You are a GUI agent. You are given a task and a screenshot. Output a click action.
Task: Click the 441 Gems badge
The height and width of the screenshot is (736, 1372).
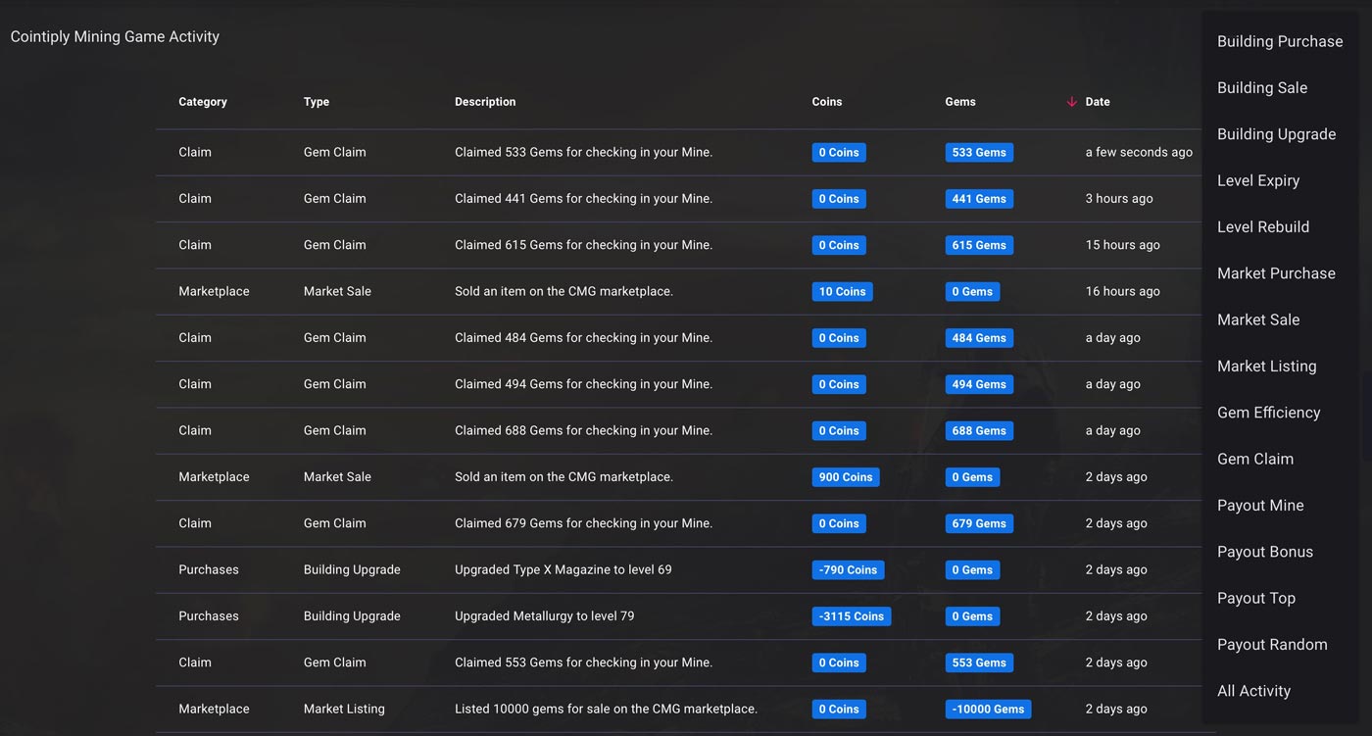[x=979, y=199]
